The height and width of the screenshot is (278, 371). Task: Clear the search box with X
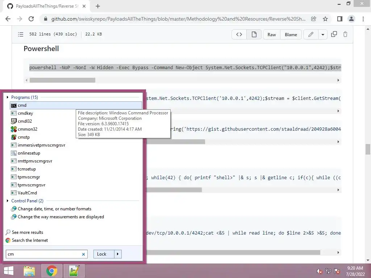pyautogui.click(x=84, y=254)
